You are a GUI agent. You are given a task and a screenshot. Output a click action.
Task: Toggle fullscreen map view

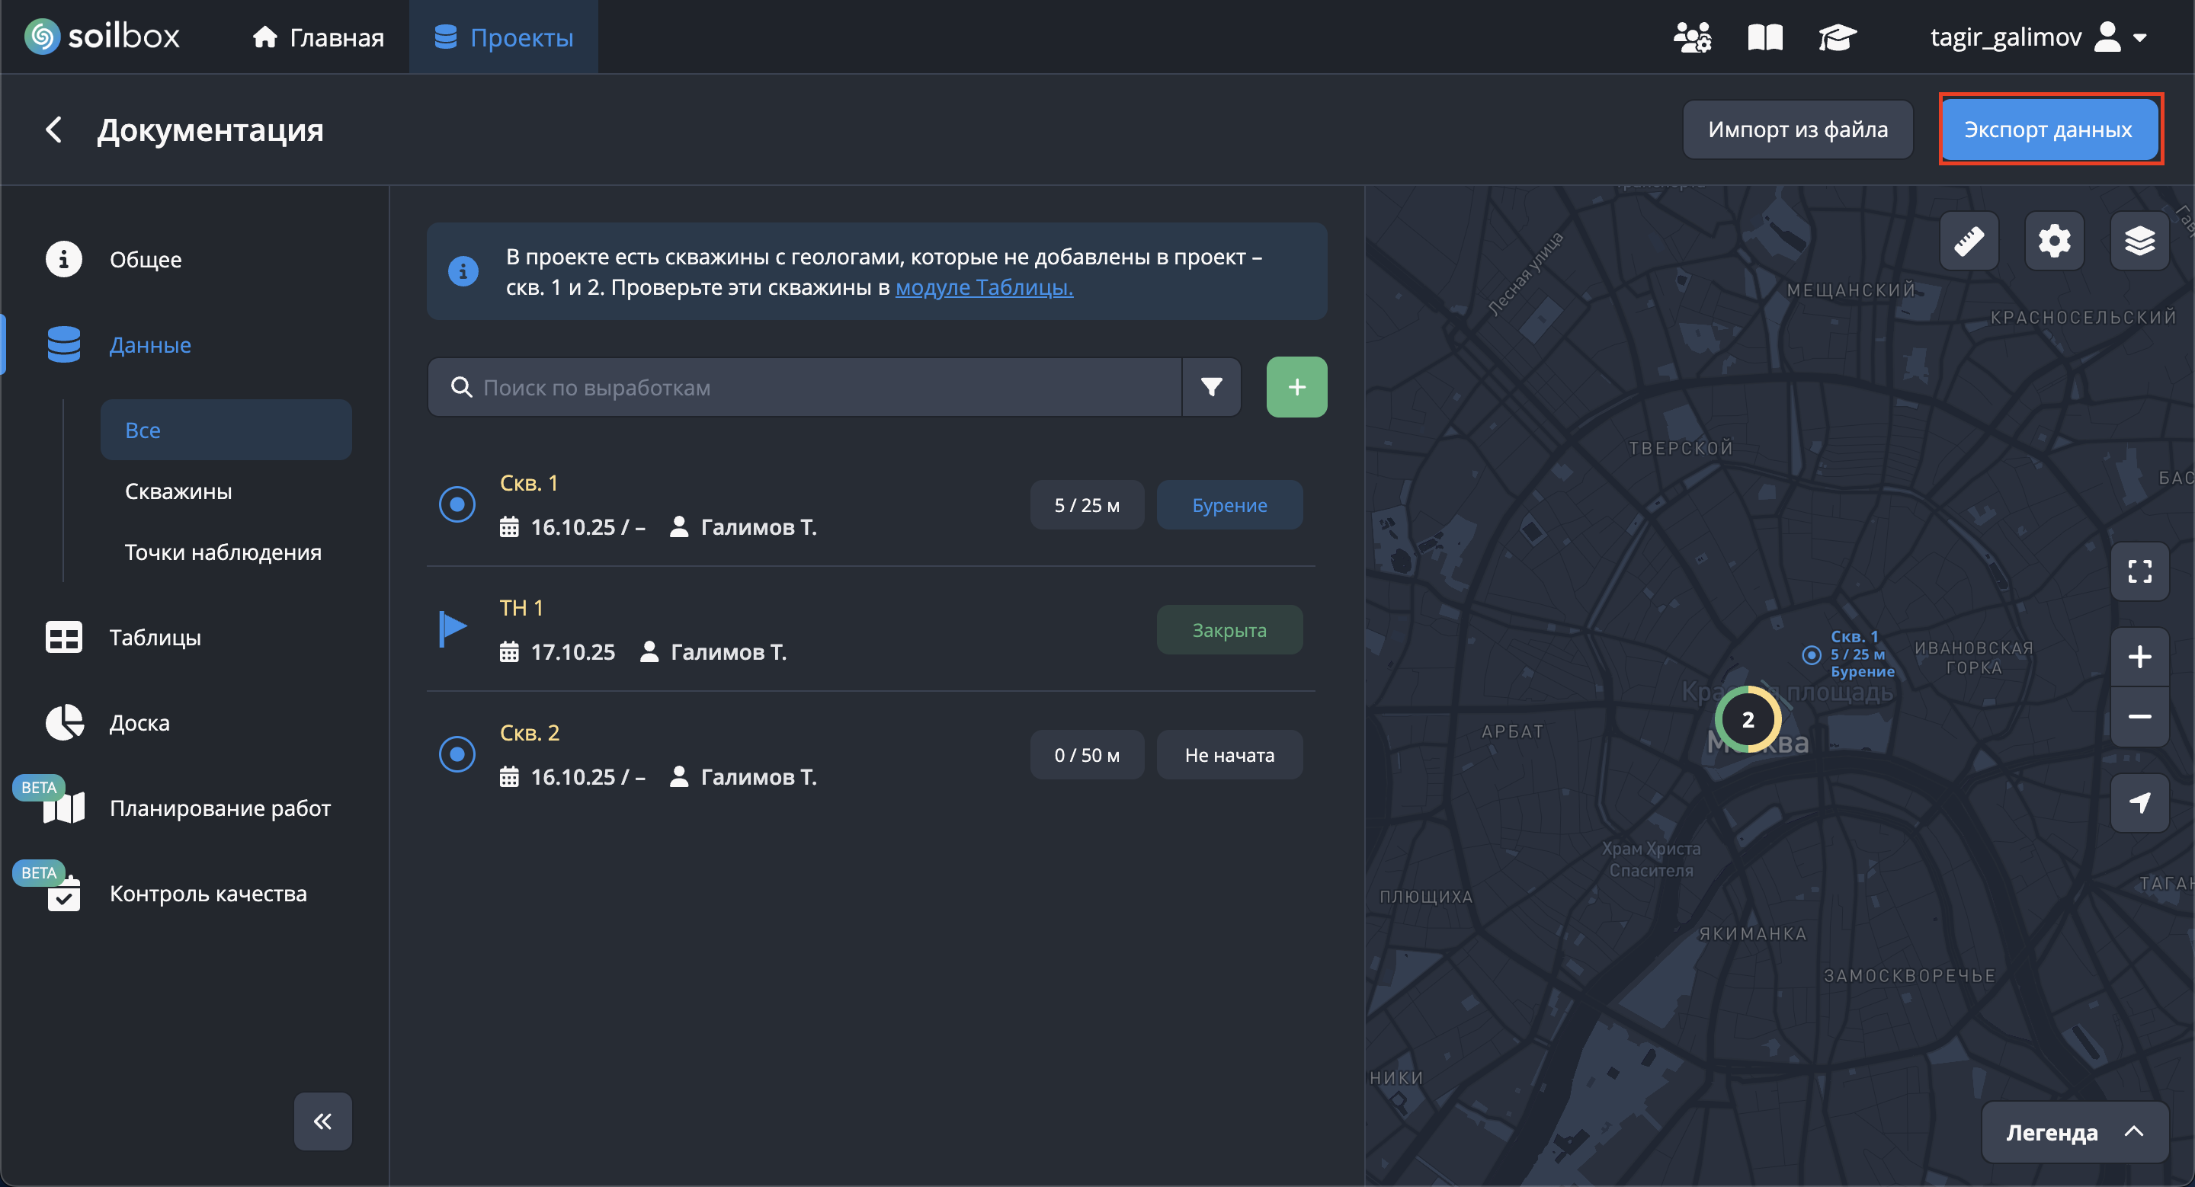(2139, 571)
